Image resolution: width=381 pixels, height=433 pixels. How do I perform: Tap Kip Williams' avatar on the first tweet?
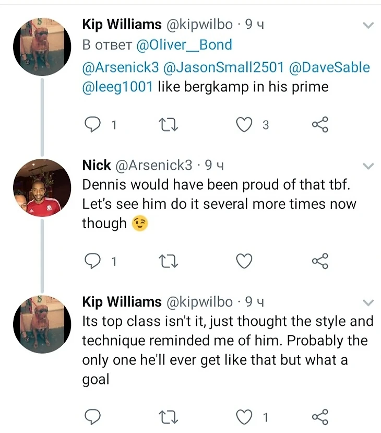tap(41, 46)
